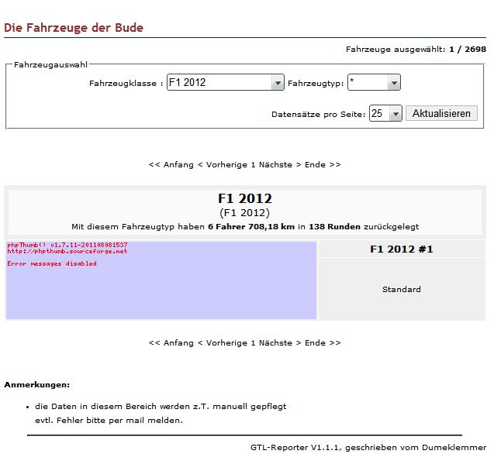The width and height of the screenshot is (494, 454).
Task: Select page 1 in bottom pagination
Action: tap(253, 342)
